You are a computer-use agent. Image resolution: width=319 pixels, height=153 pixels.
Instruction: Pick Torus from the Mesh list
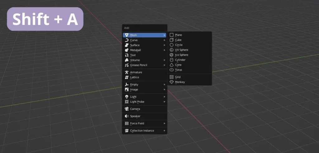pyautogui.click(x=190, y=70)
